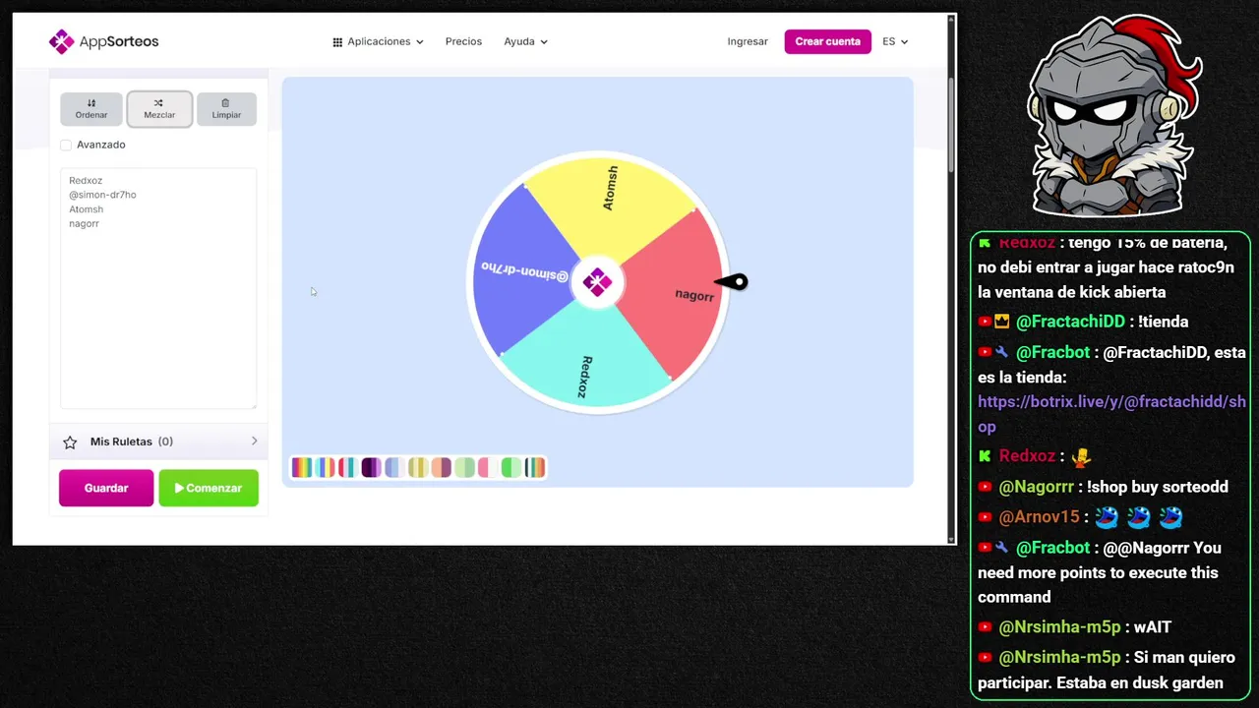Click the Ordenar button
Image resolution: width=1259 pixels, height=708 pixels.
coord(91,109)
